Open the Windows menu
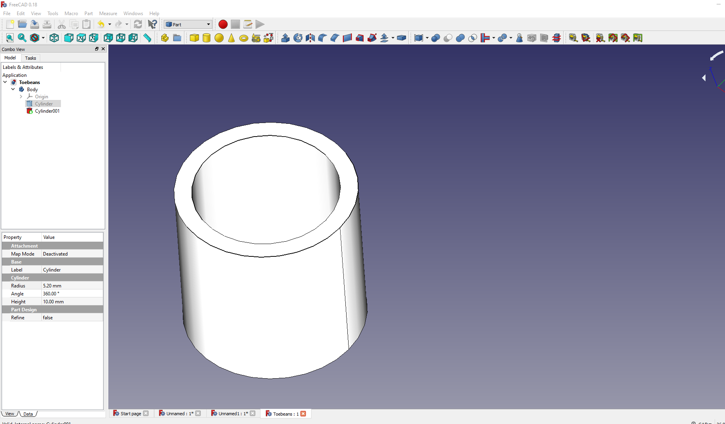The image size is (725, 424). pos(133,13)
